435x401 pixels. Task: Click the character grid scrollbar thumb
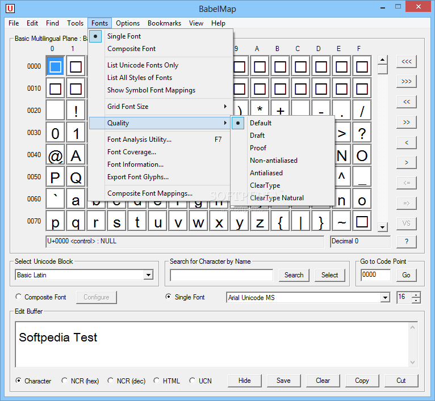coord(383,69)
